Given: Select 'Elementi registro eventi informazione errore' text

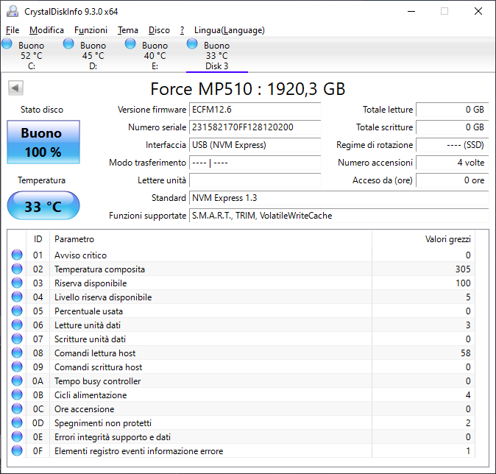Looking at the screenshot, I should click(138, 451).
